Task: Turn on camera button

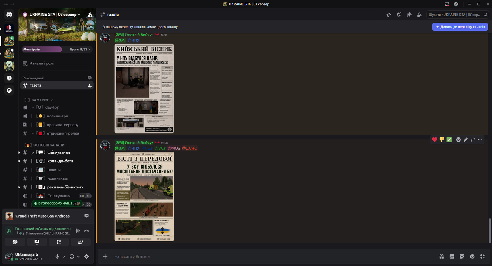Action: click(x=15, y=242)
